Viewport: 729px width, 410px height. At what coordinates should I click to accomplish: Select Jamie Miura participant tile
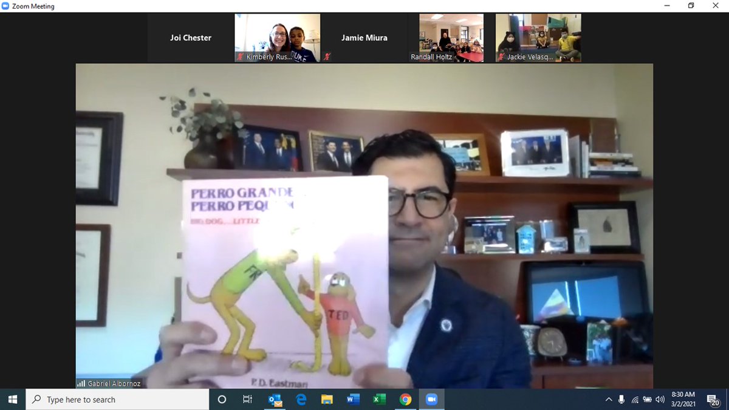(364, 38)
